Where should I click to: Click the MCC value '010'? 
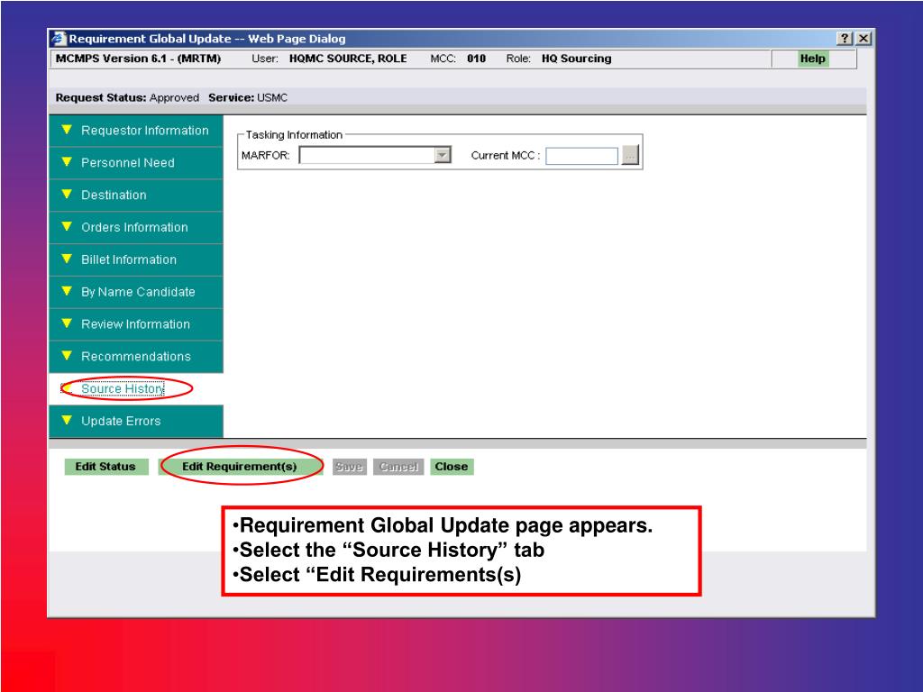(476, 59)
